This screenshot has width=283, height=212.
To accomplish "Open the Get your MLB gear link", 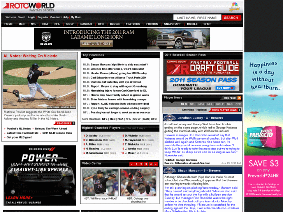I will 19,137.
